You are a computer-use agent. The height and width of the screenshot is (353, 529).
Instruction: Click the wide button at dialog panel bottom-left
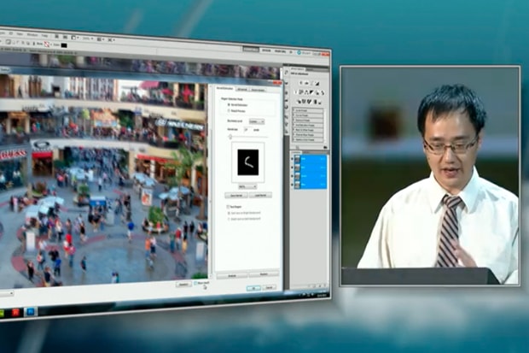coord(232,276)
